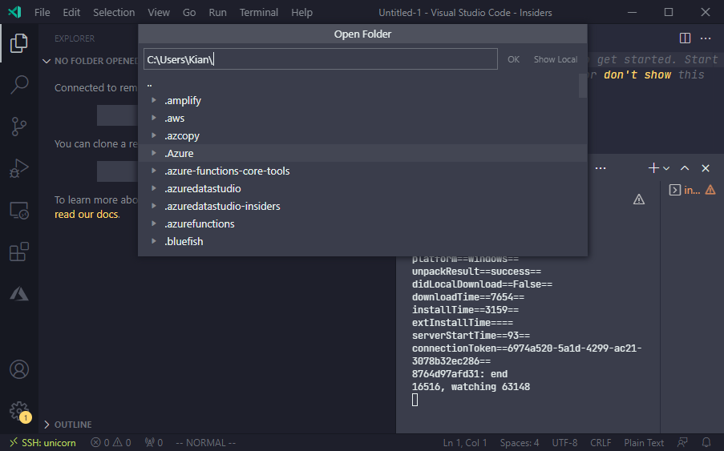Open the Help menu

(x=302, y=13)
